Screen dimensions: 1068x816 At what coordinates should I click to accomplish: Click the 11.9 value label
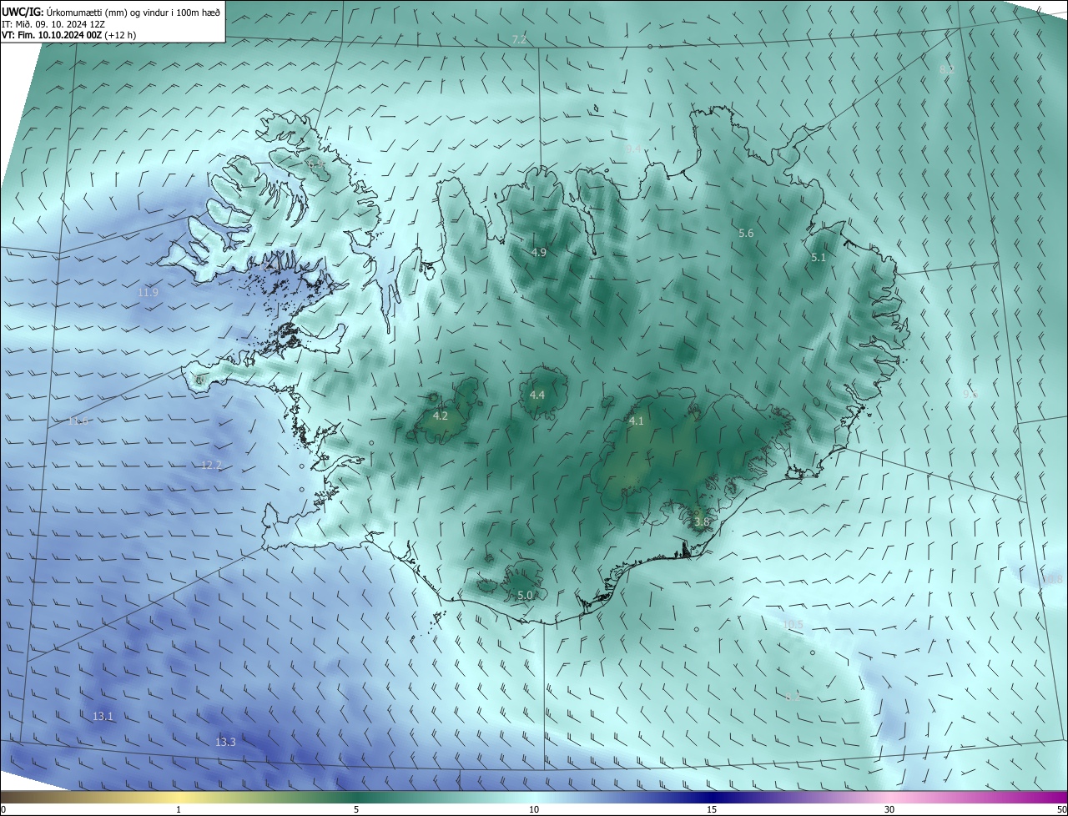(148, 293)
